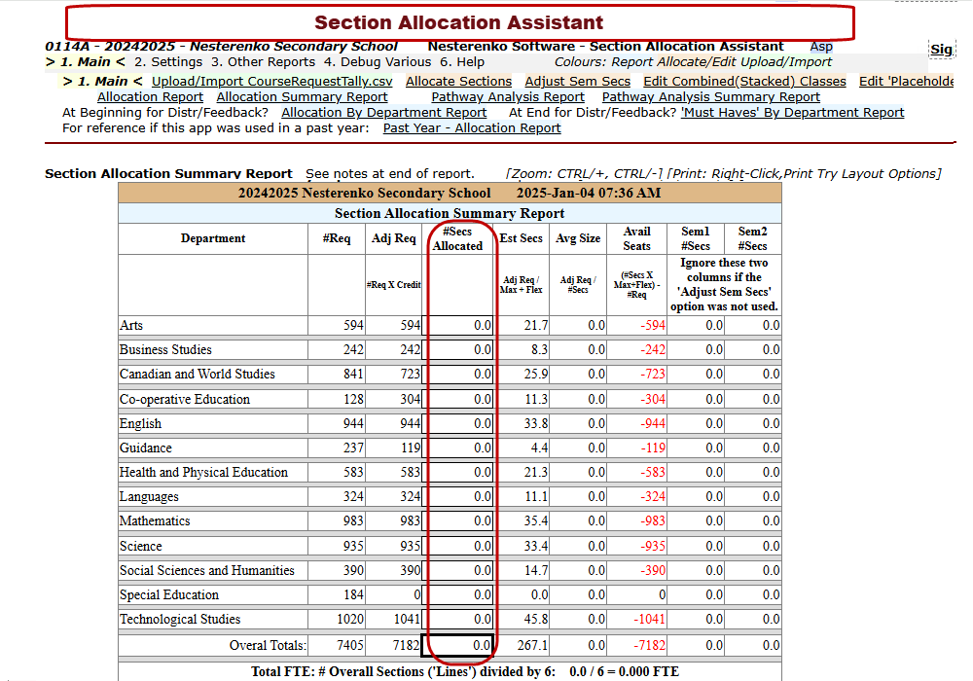The height and width of the screenshot is (681, 973).
Task: Open the Upload/Import CourseRequestTally.csv link
Action: click(x=271, y=82)
